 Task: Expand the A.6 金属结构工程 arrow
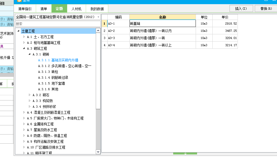point(24,124)
